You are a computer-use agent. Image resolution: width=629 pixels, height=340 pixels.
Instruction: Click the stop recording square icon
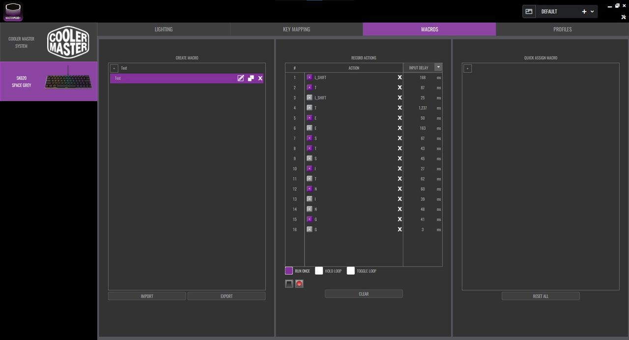coord(289,284)
